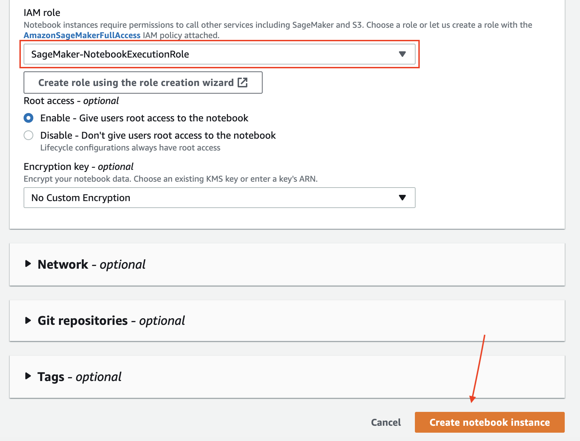Choose the Enable radio button under Root access

29,118
